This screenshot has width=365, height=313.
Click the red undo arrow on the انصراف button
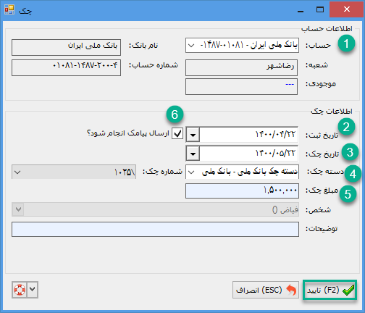pyautogui.click(x=291, y=290)
